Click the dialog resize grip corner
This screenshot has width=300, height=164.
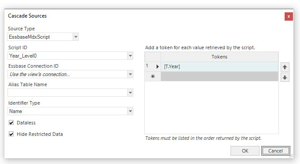click(291, 156)
